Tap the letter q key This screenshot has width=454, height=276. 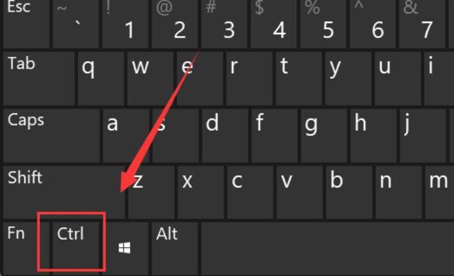101,79
